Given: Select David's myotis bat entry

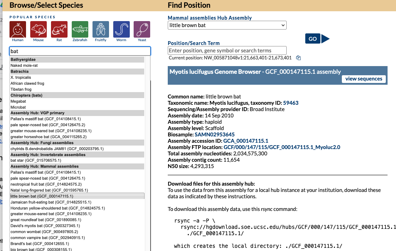Looking at the screenshot, I should (77, 226).
